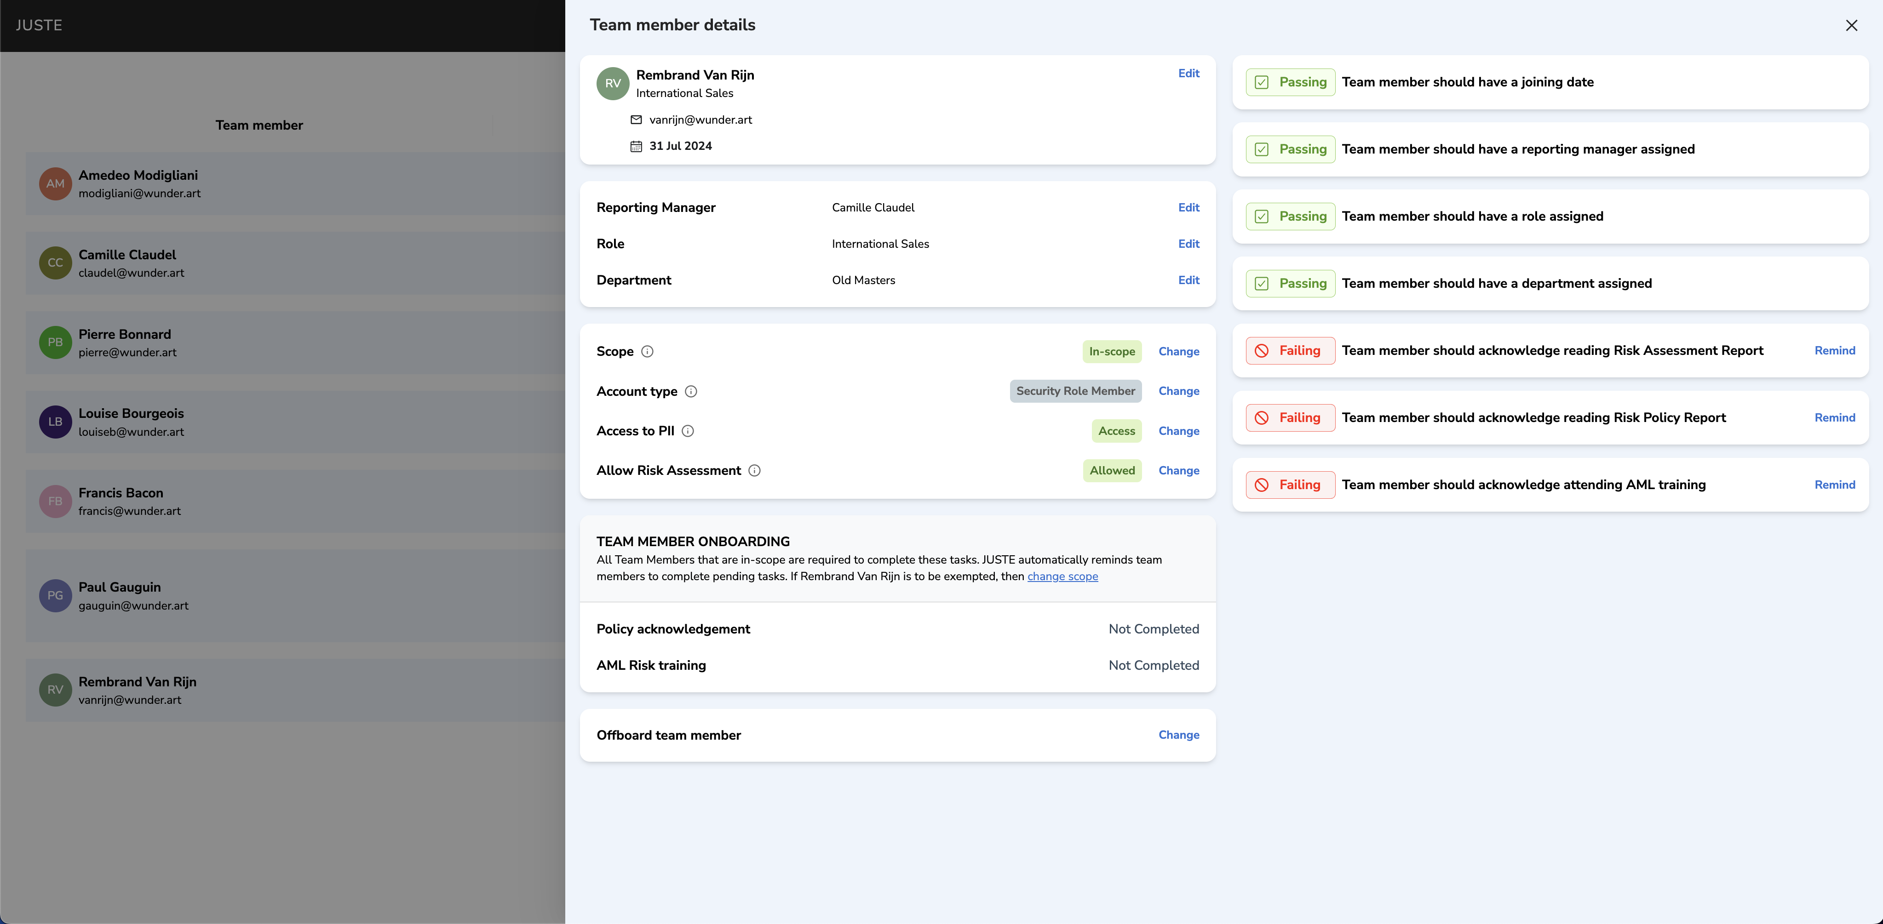Click the Allow Risk Assessment info icon
The width and height of the screenshot is (1883, 924).
tap(754, 470)
